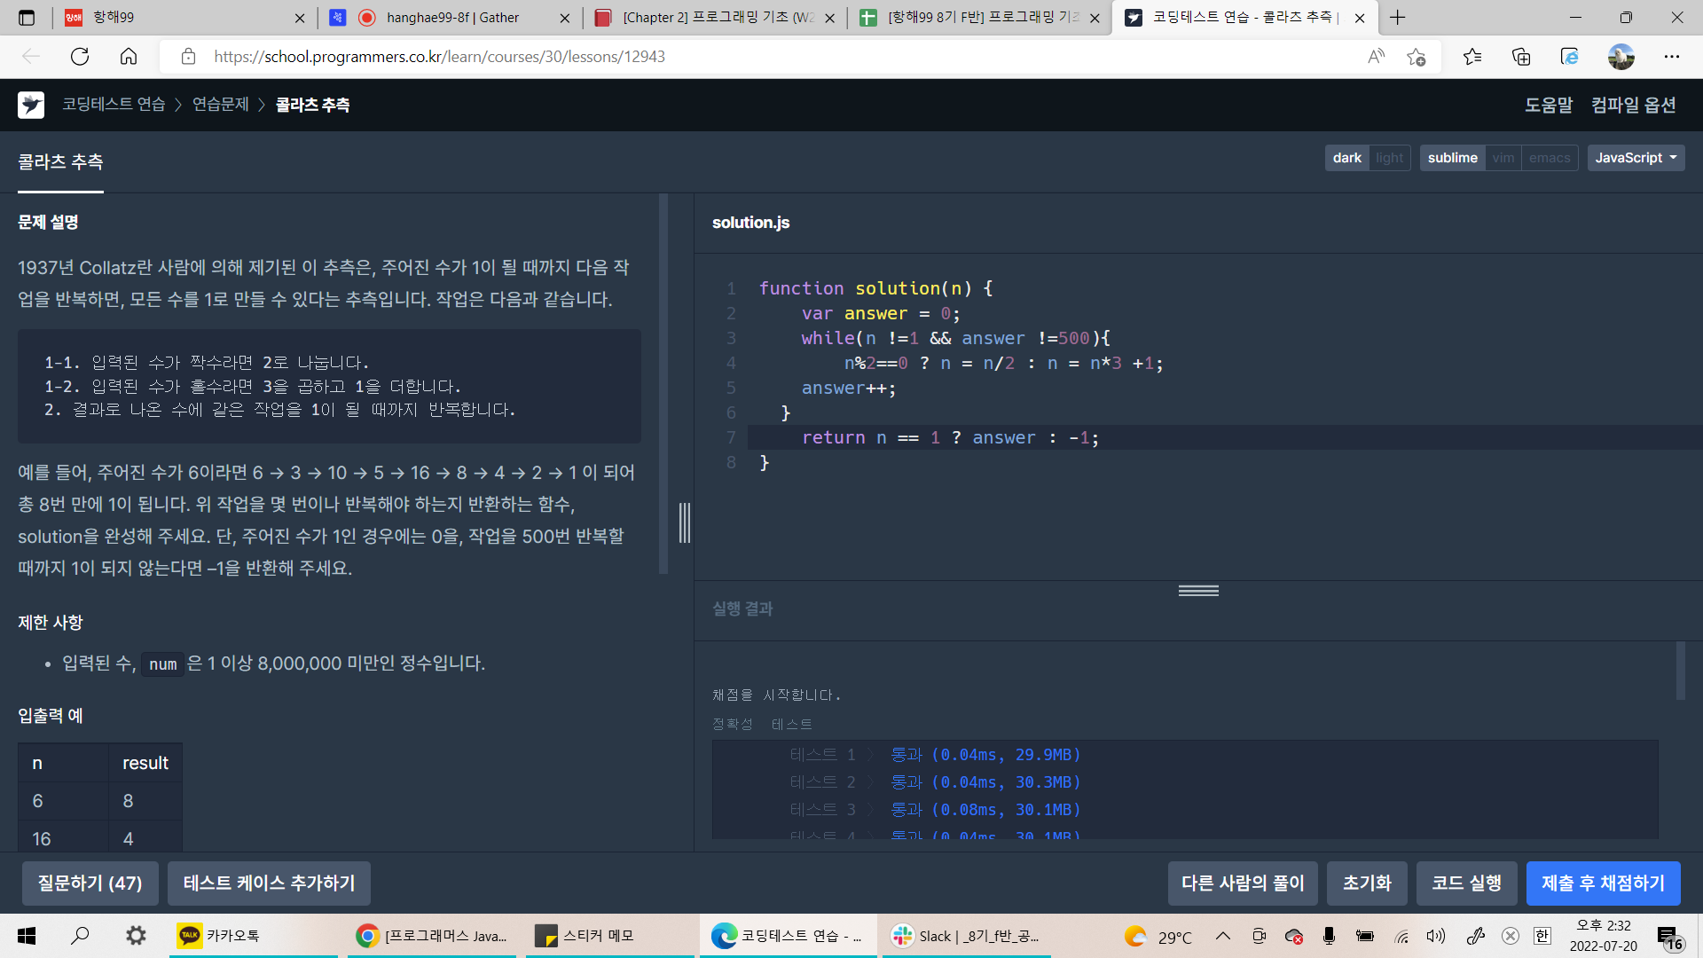
Task: Open JavaScript language dropdown
Action: [1635, 158]
